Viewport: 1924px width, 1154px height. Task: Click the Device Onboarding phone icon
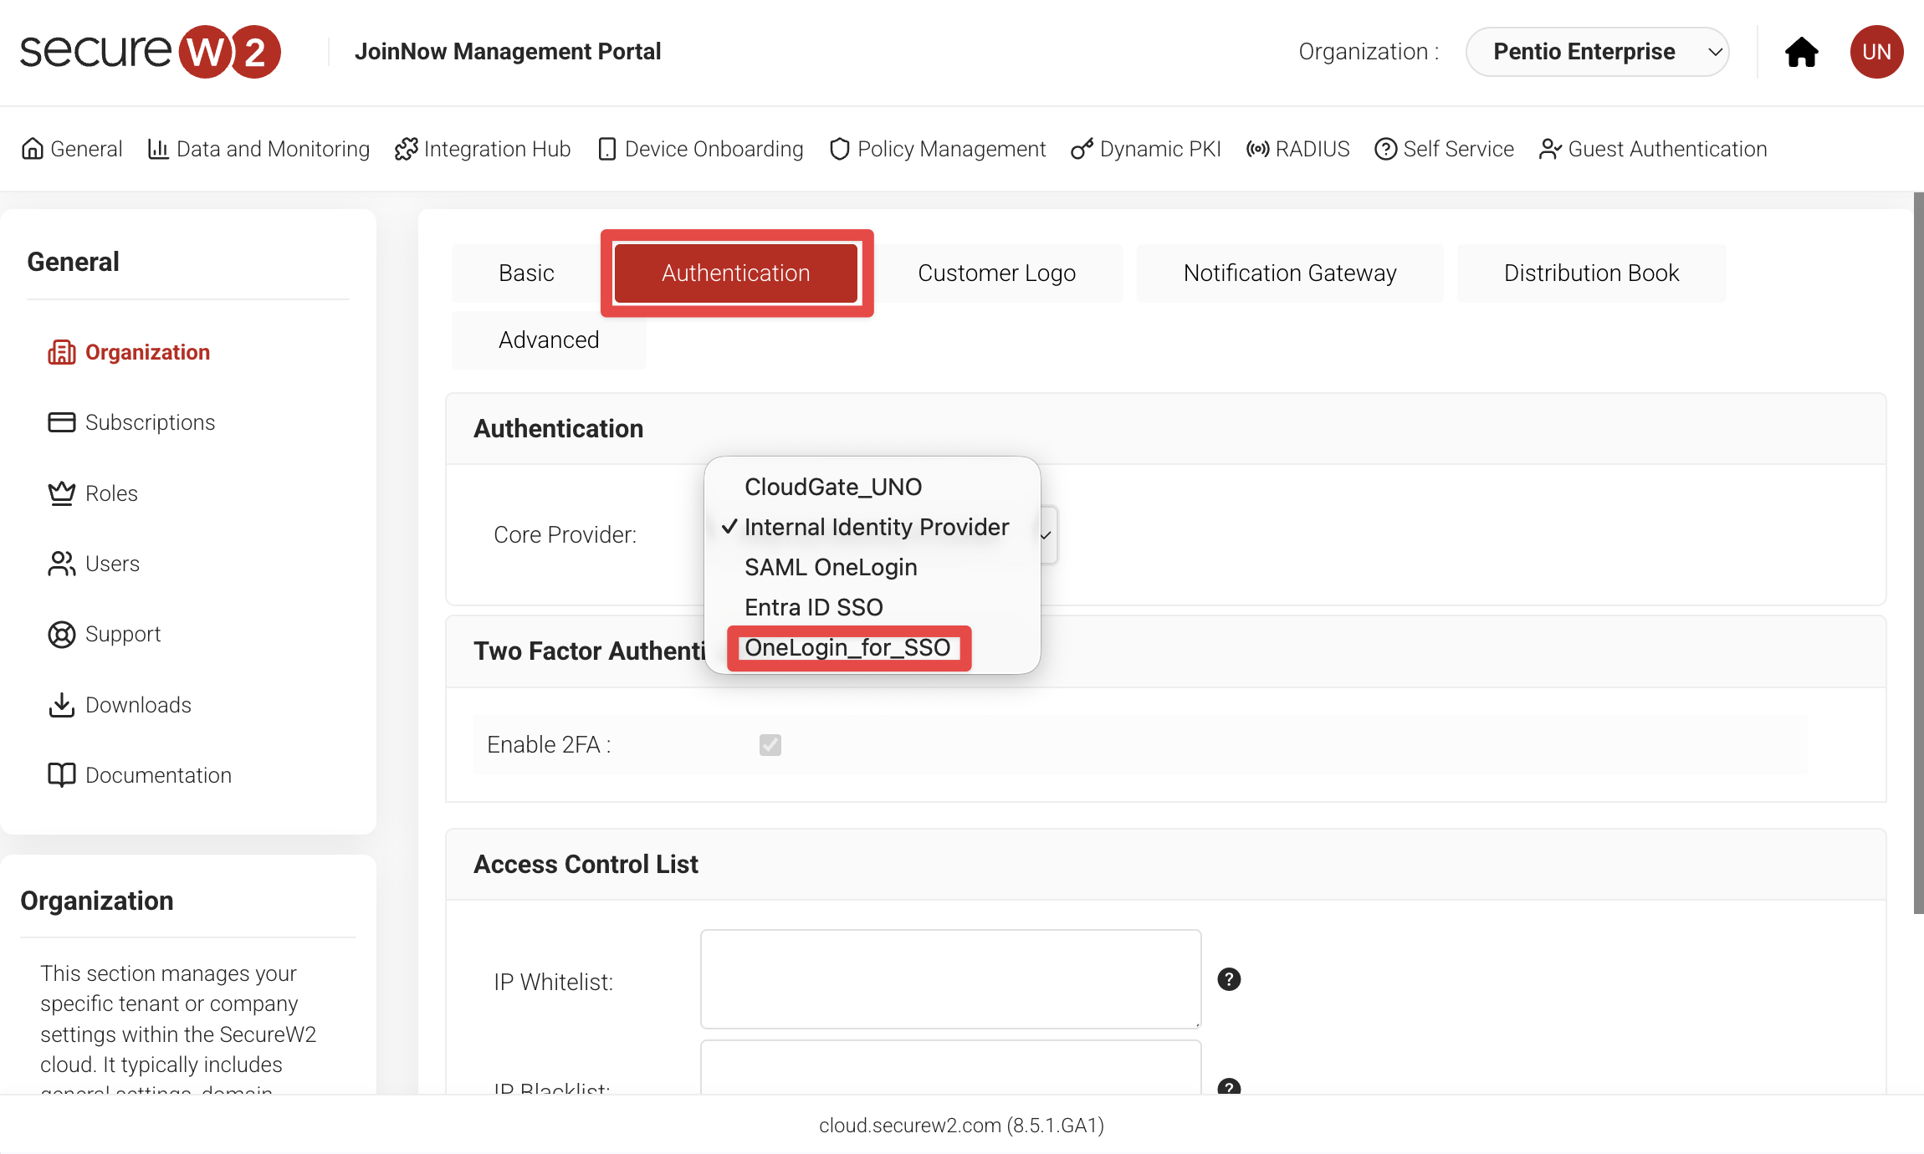tap(607, 149)
